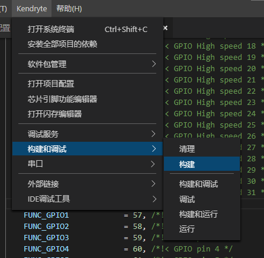Choose 清理 in the submenu
This screenshot has width=264, height=258.
tap(202, 149)
